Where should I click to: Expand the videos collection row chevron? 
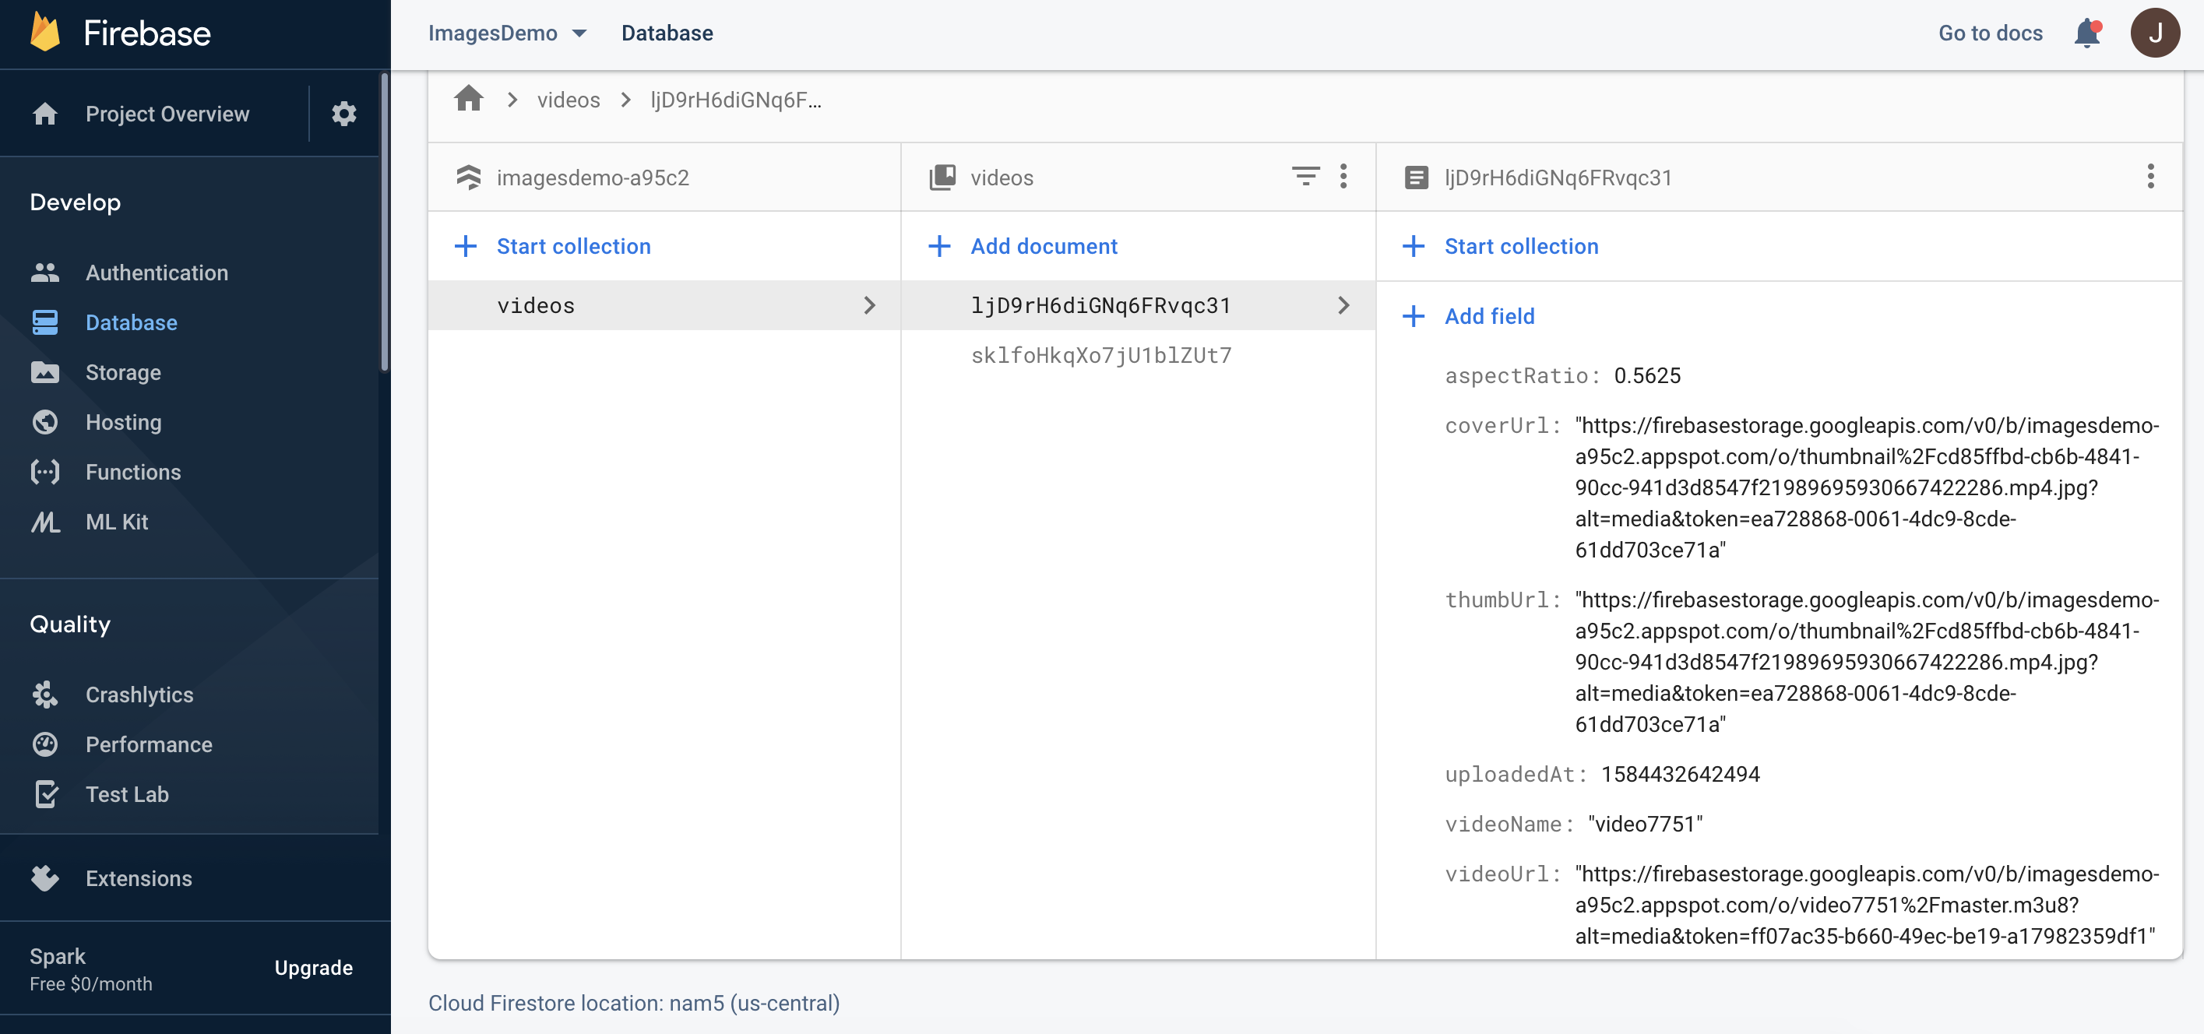(869, 305)
